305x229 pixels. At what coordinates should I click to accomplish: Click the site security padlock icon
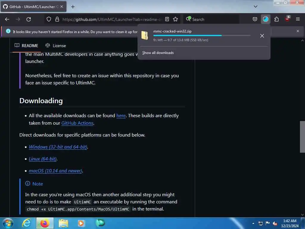57,19
